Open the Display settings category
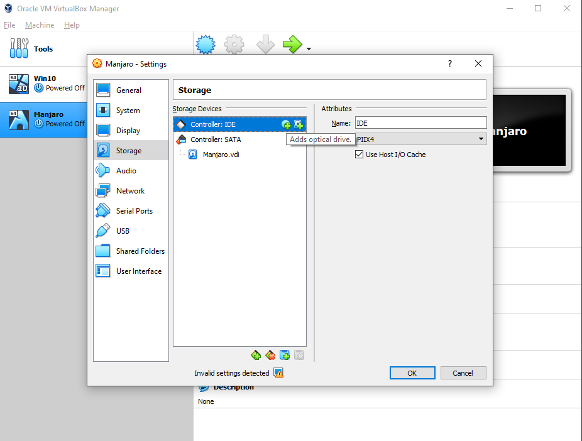 pyautogui.click(x=131, y=130)
